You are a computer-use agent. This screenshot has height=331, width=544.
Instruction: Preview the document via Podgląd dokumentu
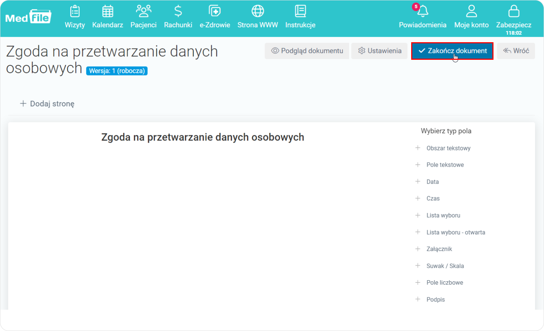point(307,51)
